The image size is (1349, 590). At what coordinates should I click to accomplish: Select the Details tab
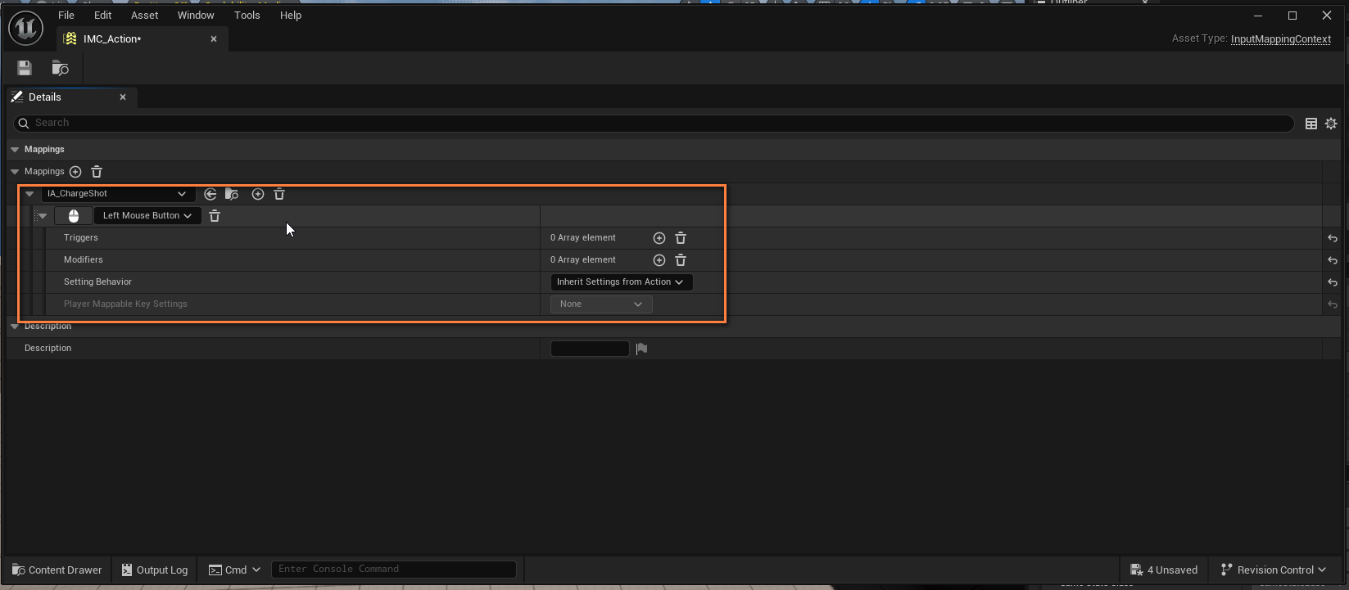coord(70,97)
